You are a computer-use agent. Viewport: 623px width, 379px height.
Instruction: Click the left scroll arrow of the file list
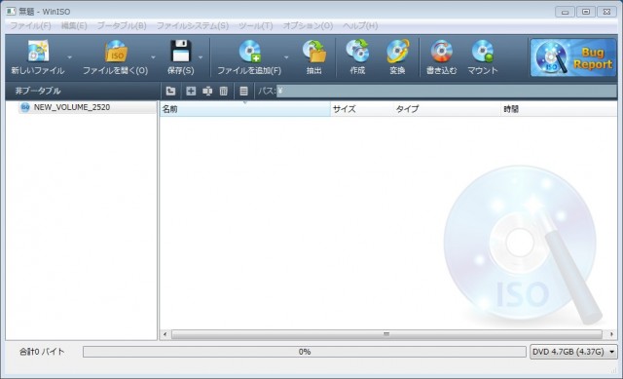click(165, 334)
